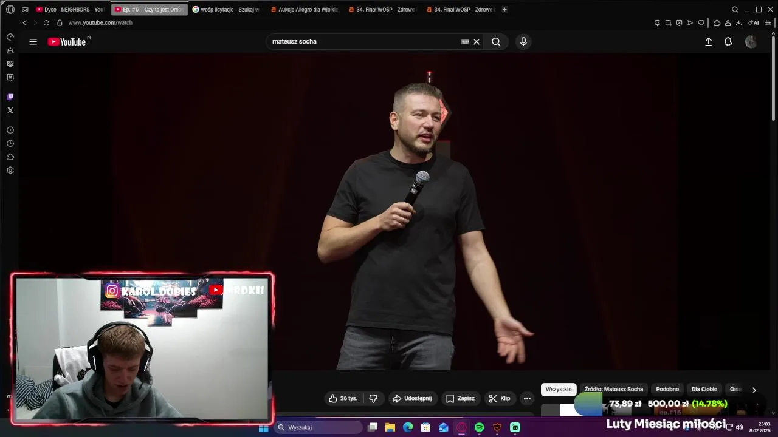The height and width of the screenshot is (437, 778).
Task: Select 'Źródło: Mateusz Socha' chip
Action: click(x=614, y=390)
